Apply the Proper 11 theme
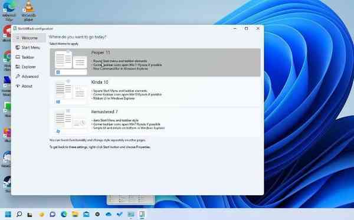The image size is (354, 220). tap(155, 63)
